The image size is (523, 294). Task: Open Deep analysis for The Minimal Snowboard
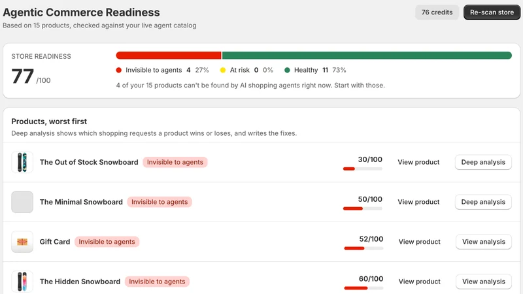483,202
